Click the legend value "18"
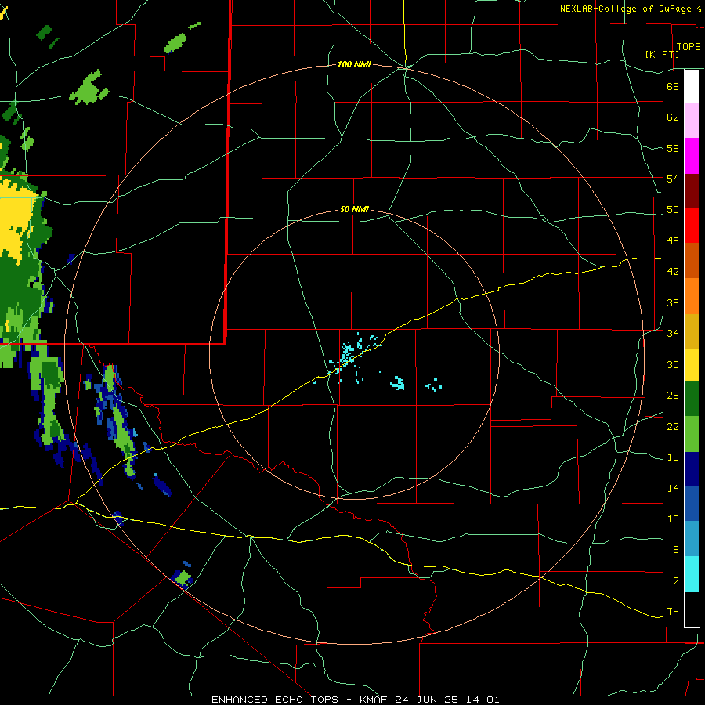Screen dimensions: 705x705 click(x=673, y=457)
